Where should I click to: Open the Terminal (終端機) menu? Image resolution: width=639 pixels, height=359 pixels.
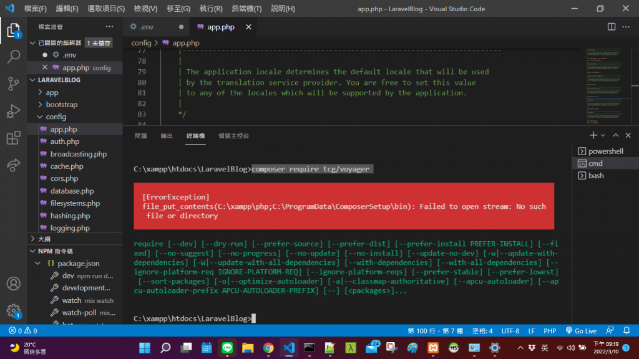coord(246,9)
